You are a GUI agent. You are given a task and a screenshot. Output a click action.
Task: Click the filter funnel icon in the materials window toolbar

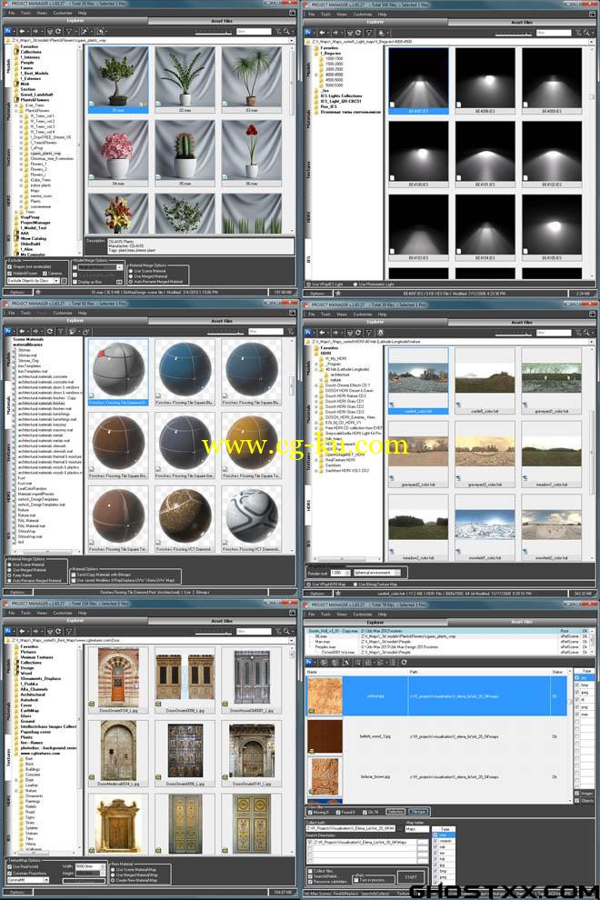(61, 331)
